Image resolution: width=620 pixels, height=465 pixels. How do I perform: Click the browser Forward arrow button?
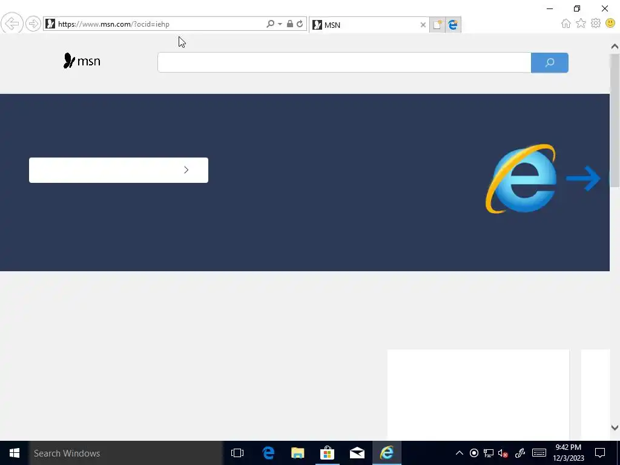[33, 24]
